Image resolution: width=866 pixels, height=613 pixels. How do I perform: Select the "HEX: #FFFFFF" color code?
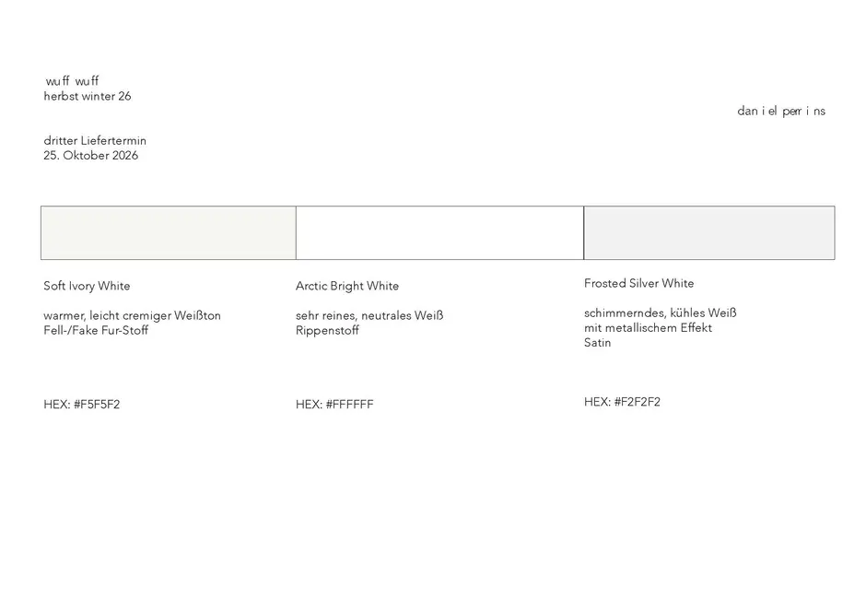click(x=334, y=404)
